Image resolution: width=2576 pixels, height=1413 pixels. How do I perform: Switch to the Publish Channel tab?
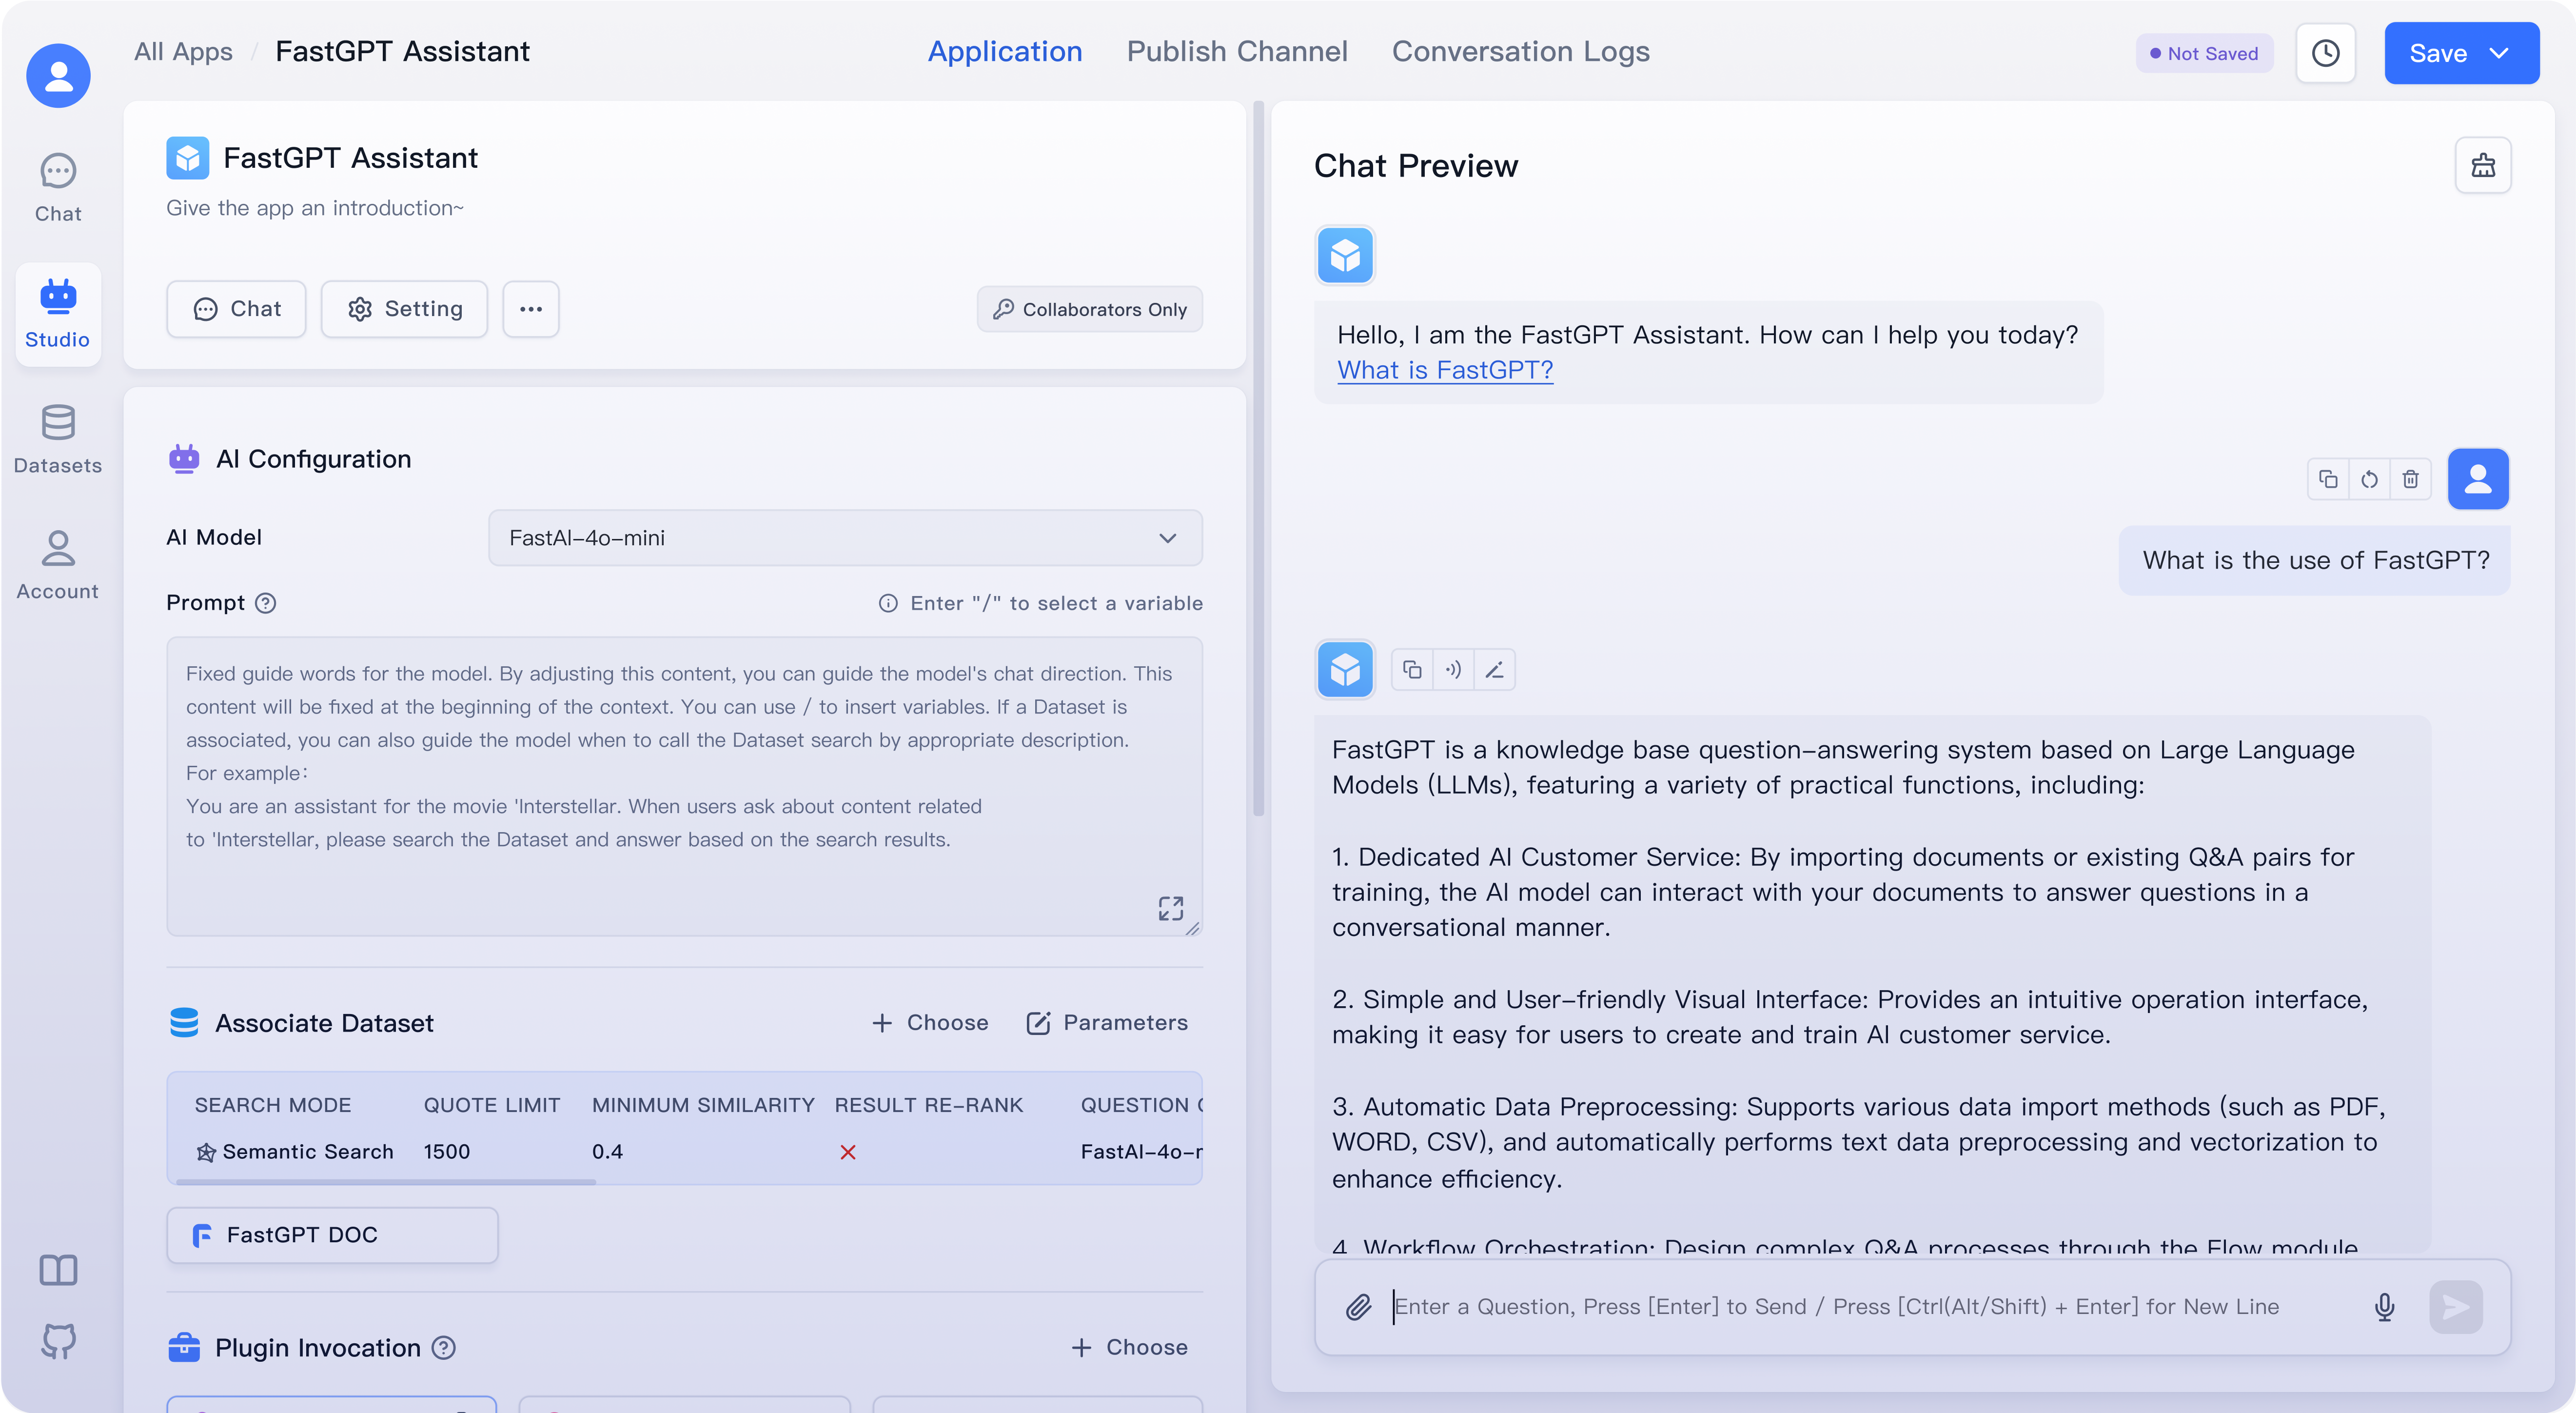click(1237, 51)
